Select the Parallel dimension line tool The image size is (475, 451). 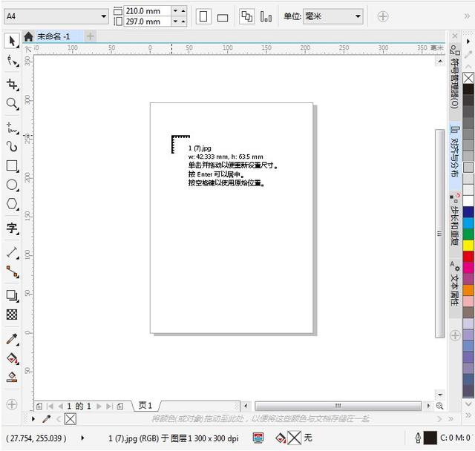pyautogui.click(x=12, y=252)
